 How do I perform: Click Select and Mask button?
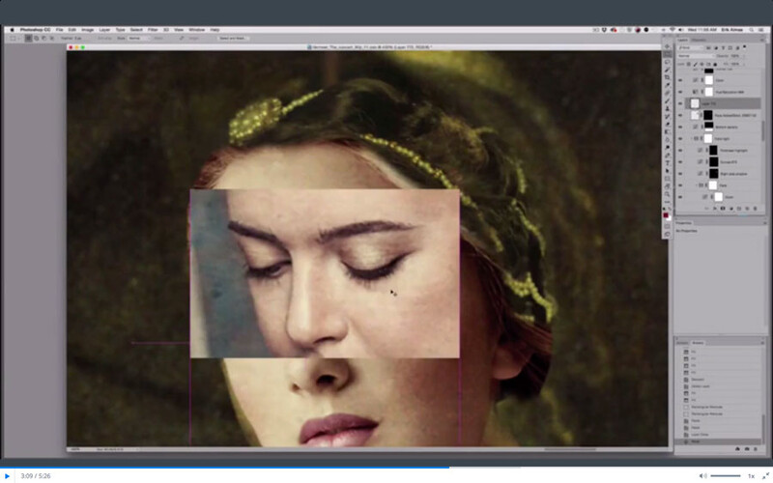click(x=233, y=38)
